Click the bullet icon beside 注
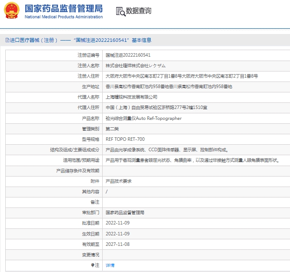290x272 pixels. (93, 265)
